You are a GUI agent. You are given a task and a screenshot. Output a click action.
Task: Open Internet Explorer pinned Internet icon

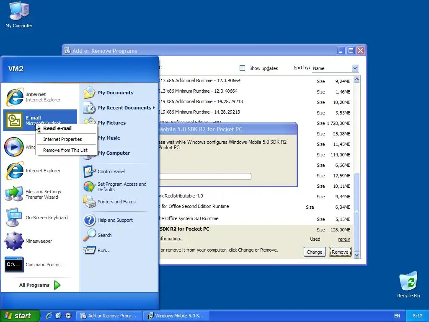click(15, 97)
